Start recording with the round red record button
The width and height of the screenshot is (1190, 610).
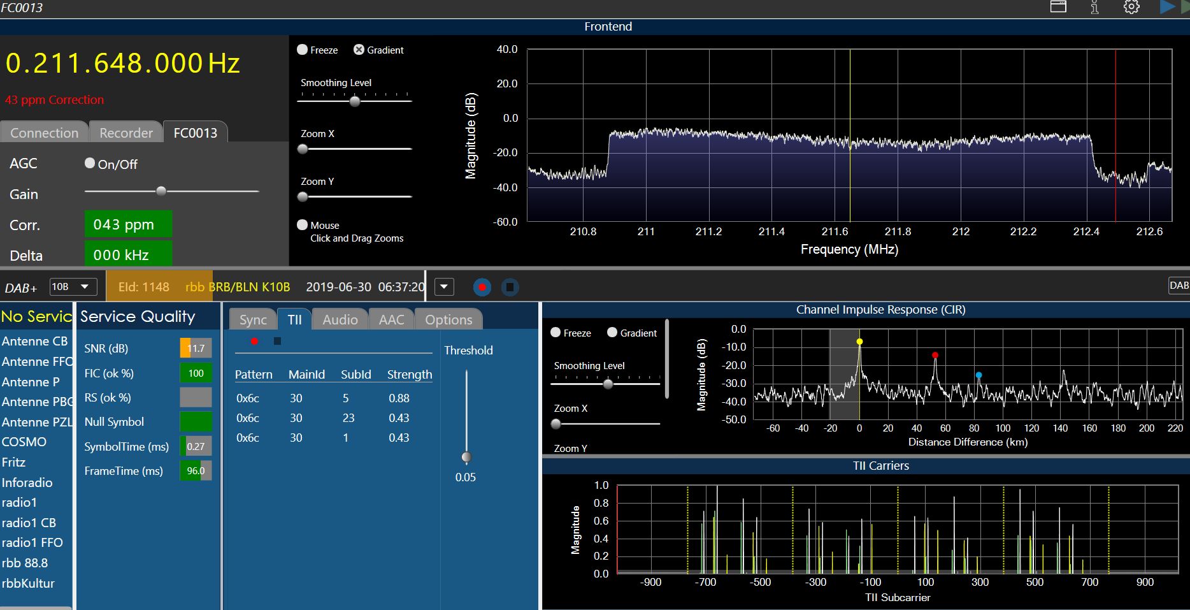[482, 287]
